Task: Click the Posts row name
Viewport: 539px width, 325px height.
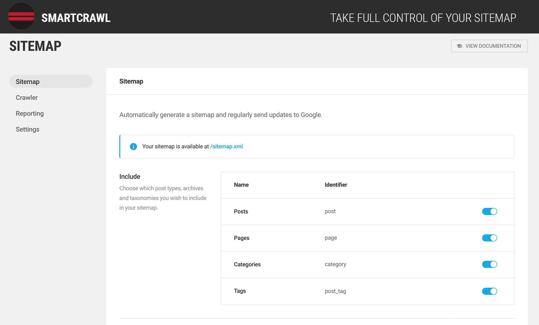Action: point(241,211)
